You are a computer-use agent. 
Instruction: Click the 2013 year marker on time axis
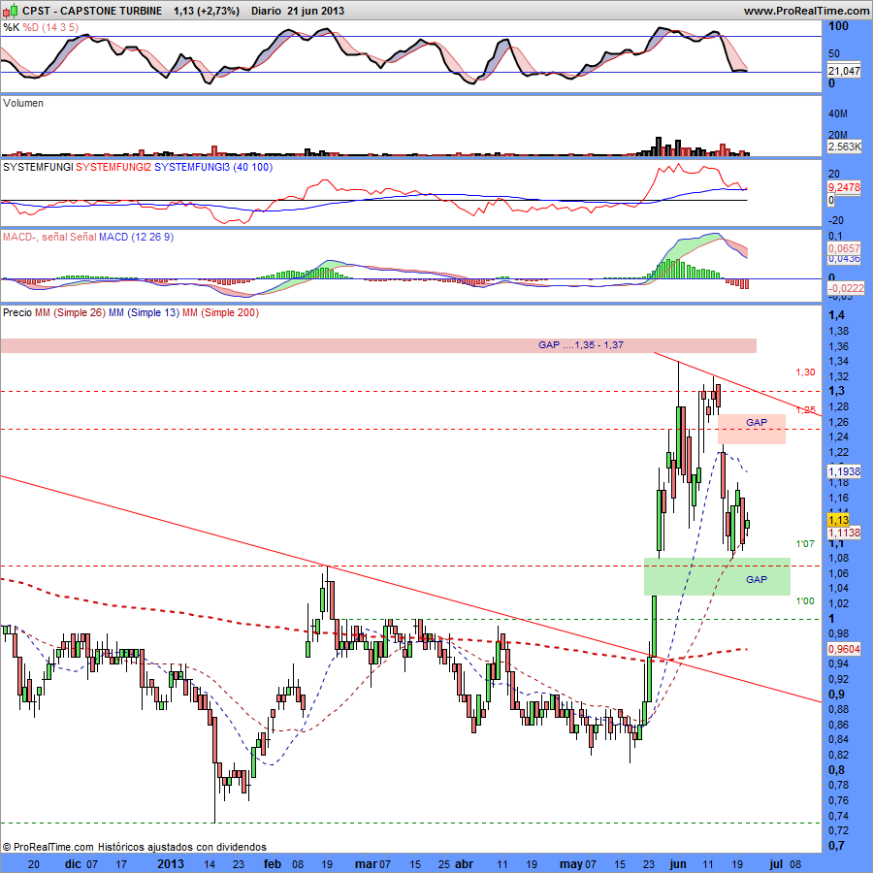pyautogui.click(x=171, y=864)
